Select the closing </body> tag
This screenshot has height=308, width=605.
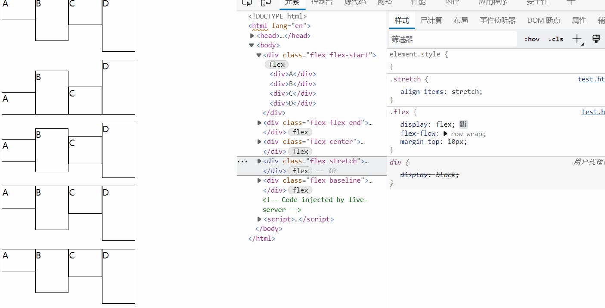pos(269,229)
